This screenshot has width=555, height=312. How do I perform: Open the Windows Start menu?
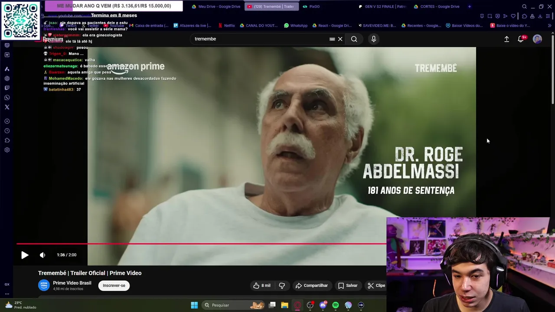tap(194, 305)
